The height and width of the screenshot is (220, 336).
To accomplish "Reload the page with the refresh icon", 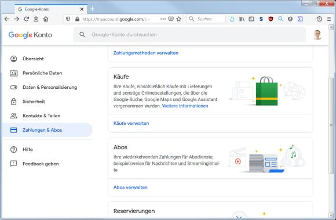I will pos(26,19).
